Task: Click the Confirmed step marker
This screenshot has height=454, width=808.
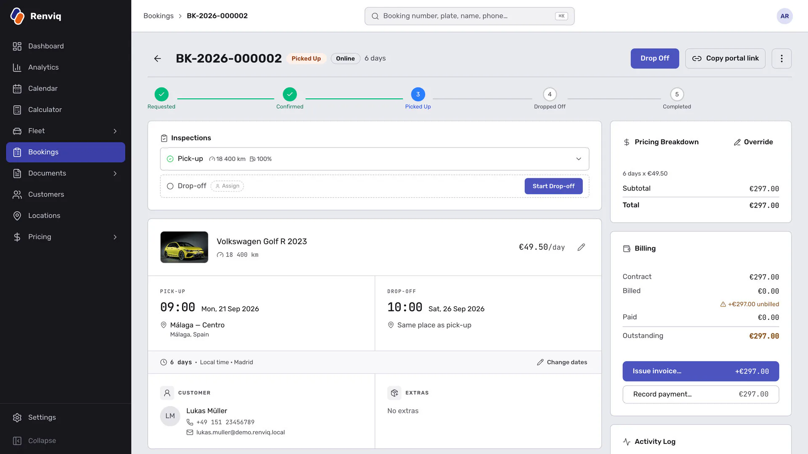Action: pos(290,94)
